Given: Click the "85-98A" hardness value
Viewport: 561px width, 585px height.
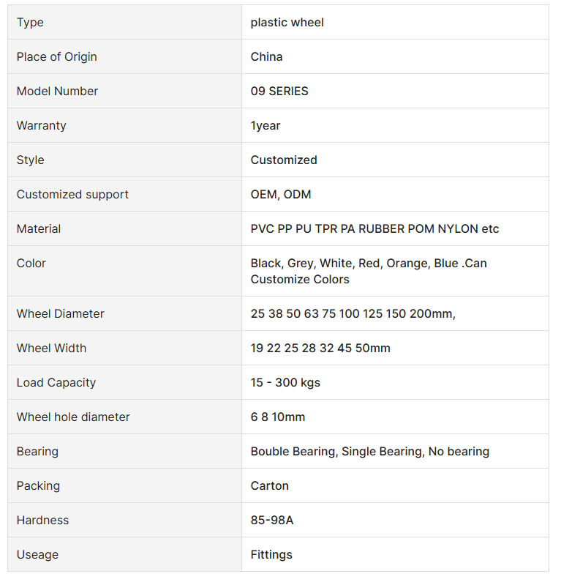Looking at the screenshot, I should click(272, 521).
